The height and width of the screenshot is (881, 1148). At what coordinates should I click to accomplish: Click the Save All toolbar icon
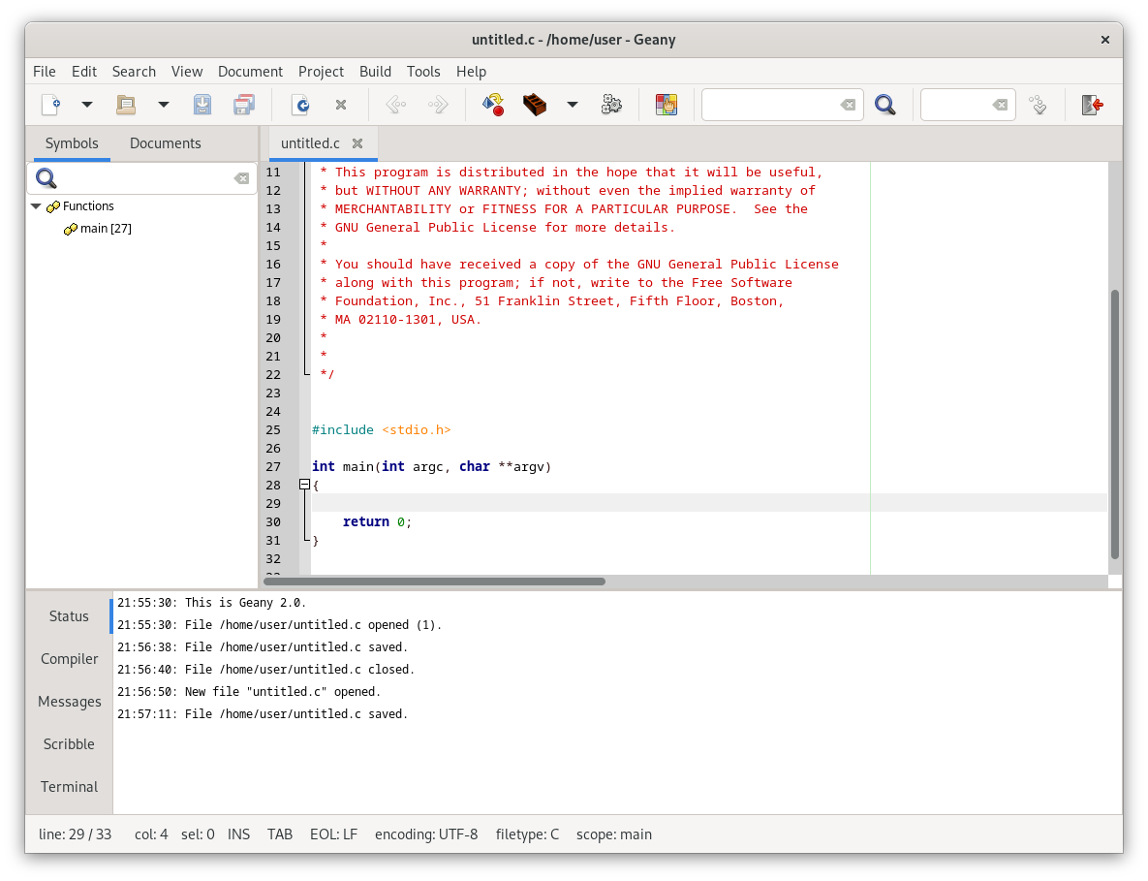(x=244, y=105)
